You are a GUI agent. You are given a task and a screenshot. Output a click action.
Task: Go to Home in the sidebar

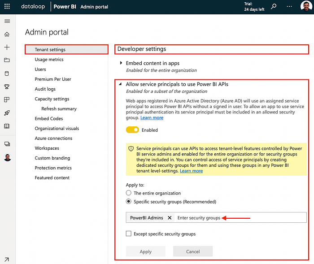click(x=7, y=34)
